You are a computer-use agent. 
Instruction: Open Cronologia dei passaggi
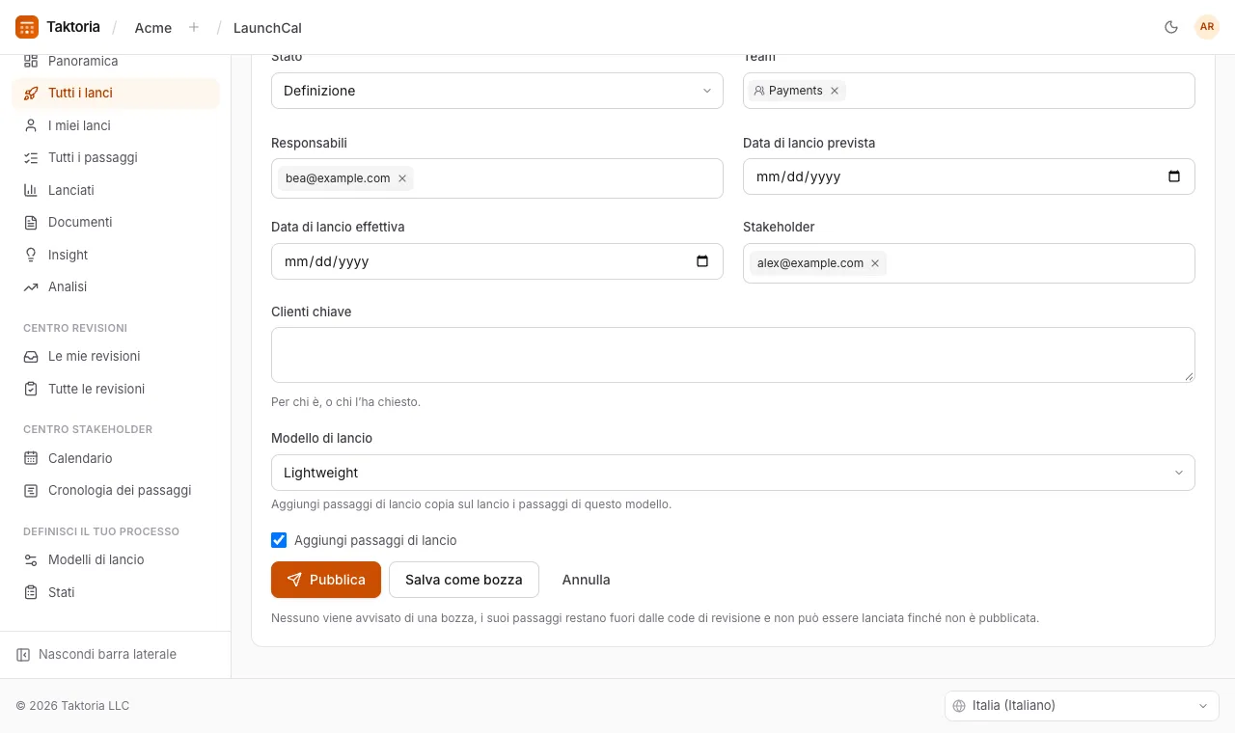coord(116,490)
